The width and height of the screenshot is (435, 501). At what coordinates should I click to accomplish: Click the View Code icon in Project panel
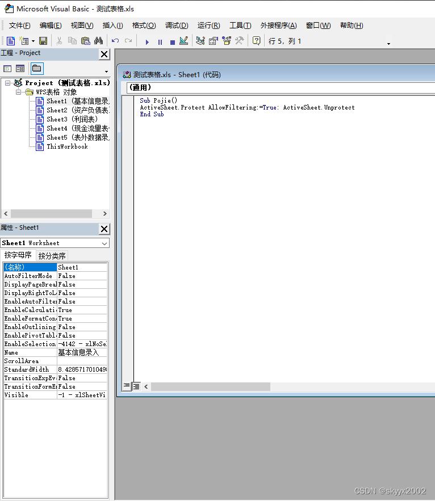coord(8,69)
